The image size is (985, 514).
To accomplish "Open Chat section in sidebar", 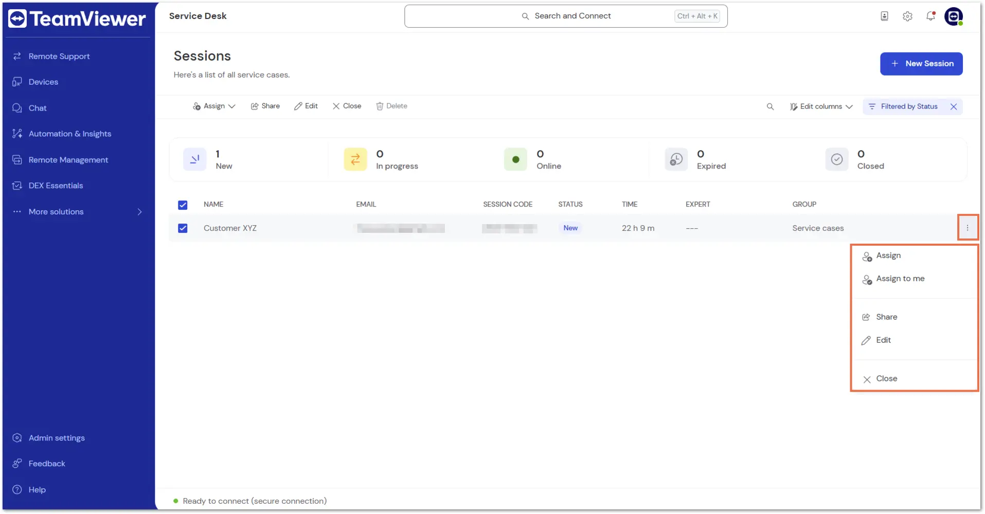I will 38,108.
